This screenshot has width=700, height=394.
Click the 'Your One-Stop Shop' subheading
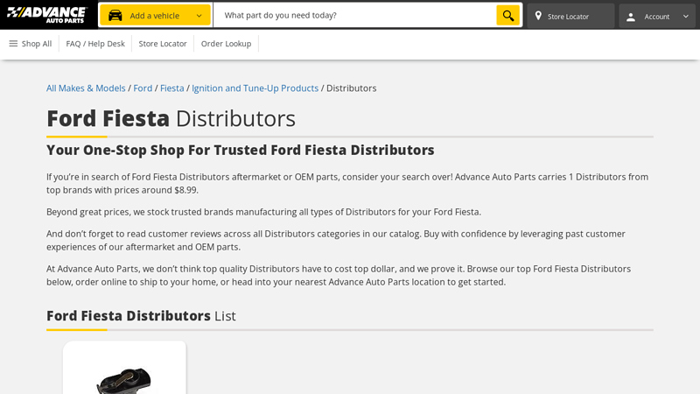pyautogui.click(x=240, y=150)
